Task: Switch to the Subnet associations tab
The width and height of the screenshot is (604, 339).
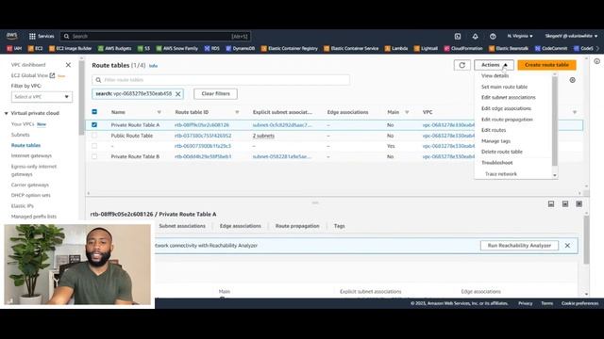Action: 182,226
